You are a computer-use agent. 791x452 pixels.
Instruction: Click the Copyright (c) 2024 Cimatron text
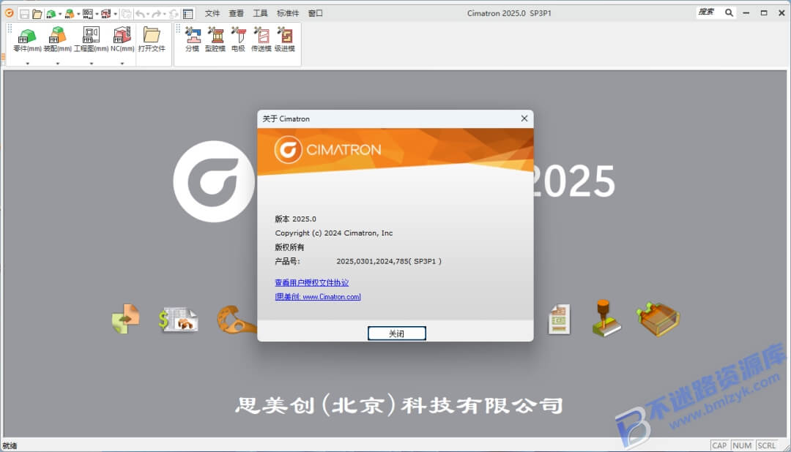pos(334,233)
